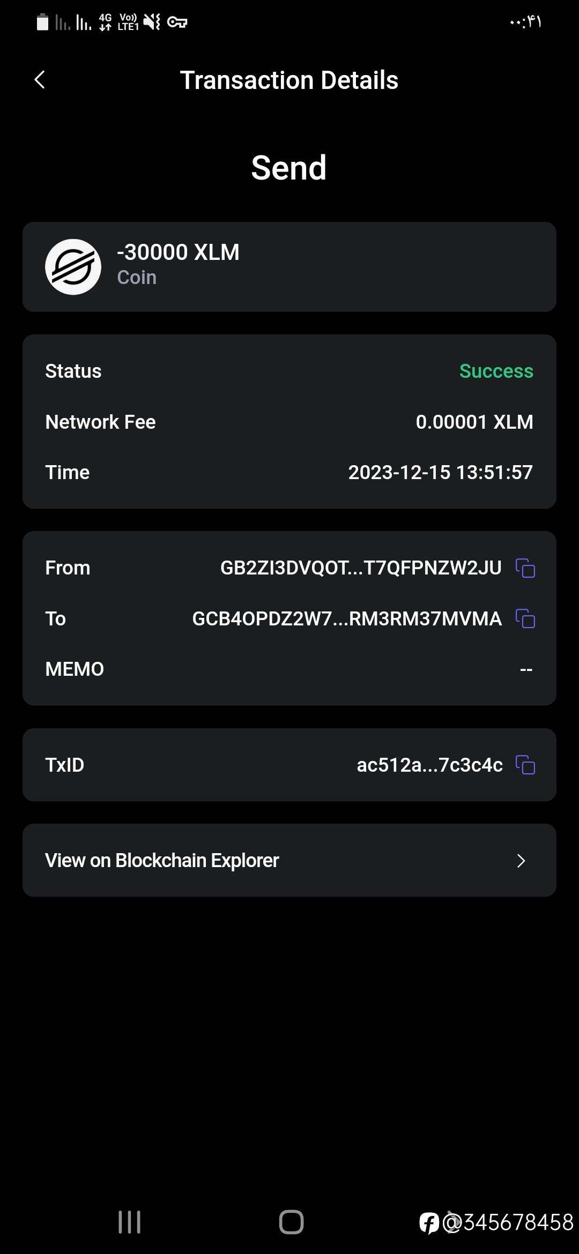The width and height of the screenshot is (579, 1254).
Task: Tap the VPN key status icon
Action: 177,22
